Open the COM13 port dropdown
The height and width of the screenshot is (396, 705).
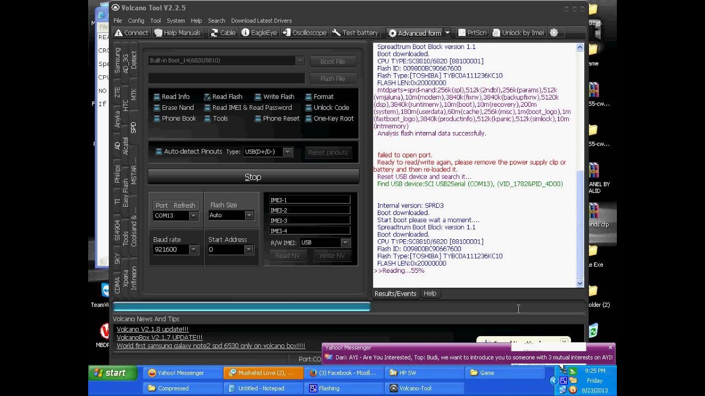point(193,216)
